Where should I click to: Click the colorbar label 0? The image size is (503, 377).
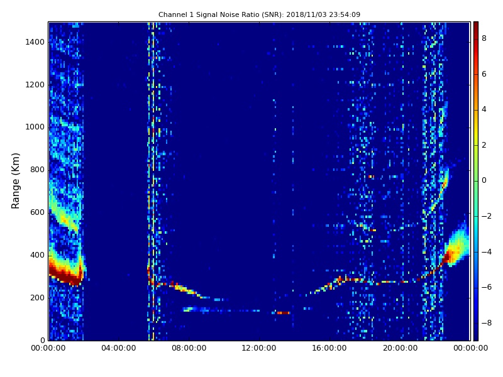coord(484,180)
